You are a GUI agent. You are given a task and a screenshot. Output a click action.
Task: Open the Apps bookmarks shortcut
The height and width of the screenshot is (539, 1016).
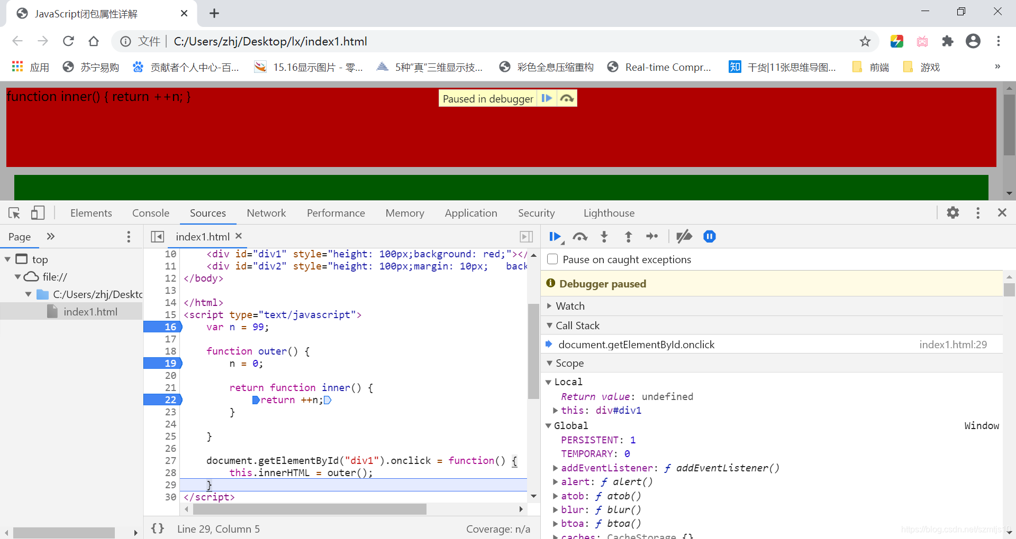point(31,67)
